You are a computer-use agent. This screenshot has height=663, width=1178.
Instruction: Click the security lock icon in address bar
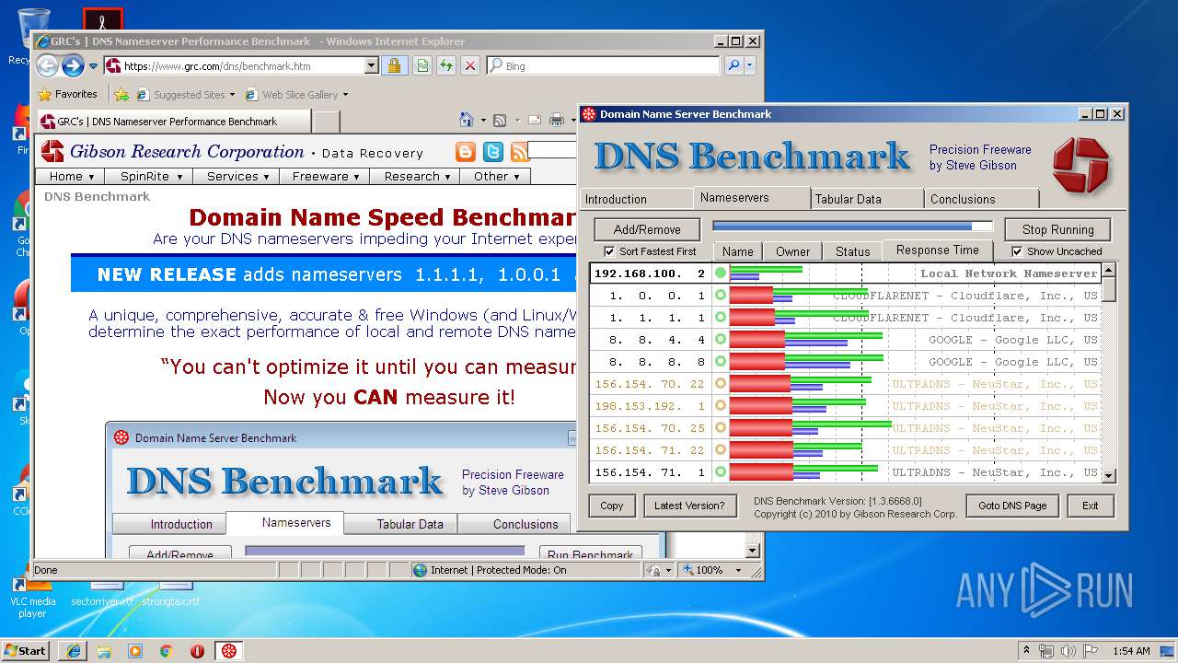394,65
